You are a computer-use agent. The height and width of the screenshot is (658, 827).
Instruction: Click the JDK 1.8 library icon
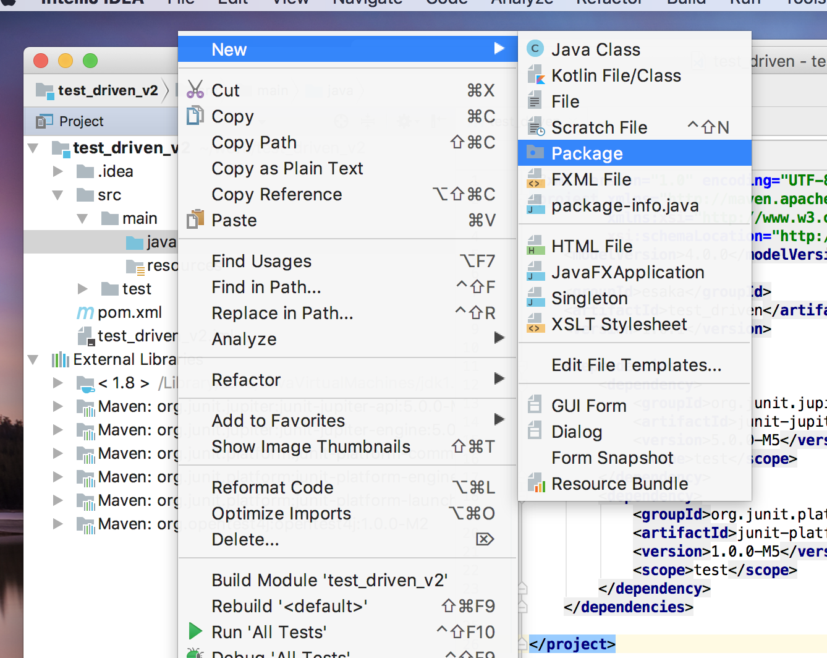coord(85,383)
